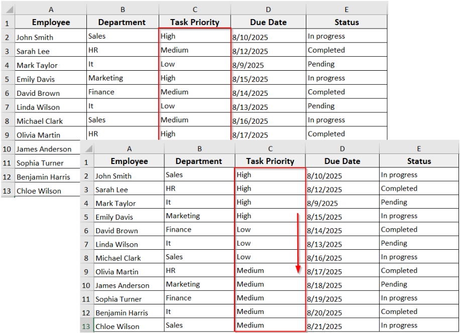The height and width of the screenshot is (333, 460).
Task: Click Select All corner of upper table
Action: pos(7,10)
